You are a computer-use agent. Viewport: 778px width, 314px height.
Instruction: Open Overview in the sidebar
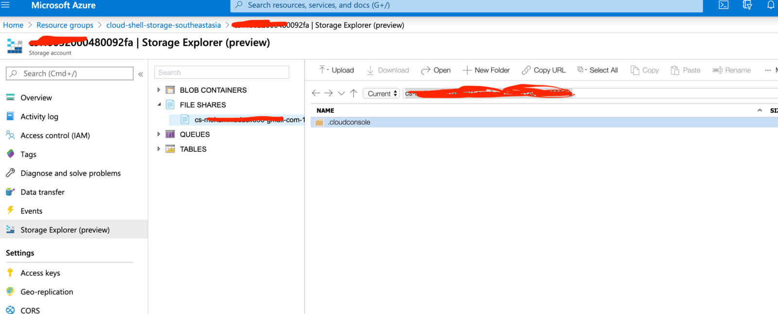36,98
